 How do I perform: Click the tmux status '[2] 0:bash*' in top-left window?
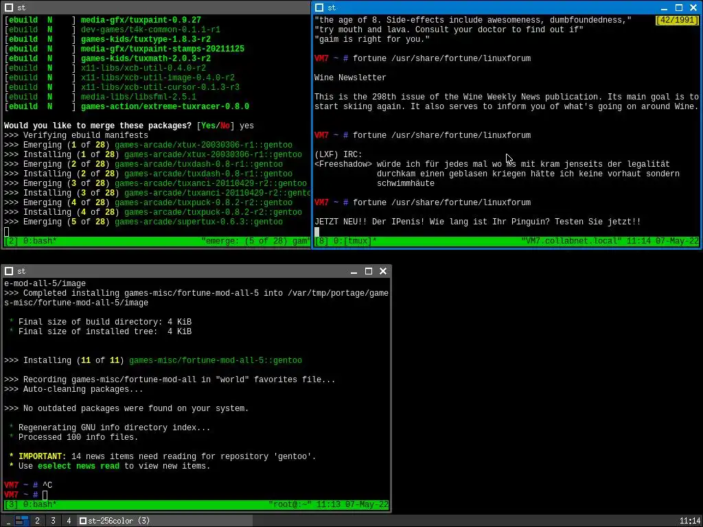30,241
